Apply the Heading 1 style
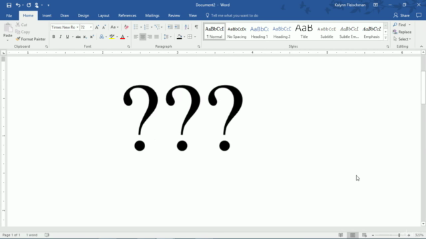The width and height of the screenshot is (426, 239). pyautogui.click(x=259, y=32)
